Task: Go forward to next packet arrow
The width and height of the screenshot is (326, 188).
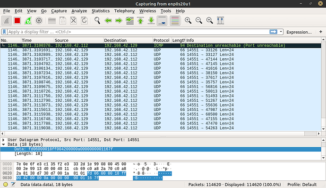Action: tap(119, 21)
